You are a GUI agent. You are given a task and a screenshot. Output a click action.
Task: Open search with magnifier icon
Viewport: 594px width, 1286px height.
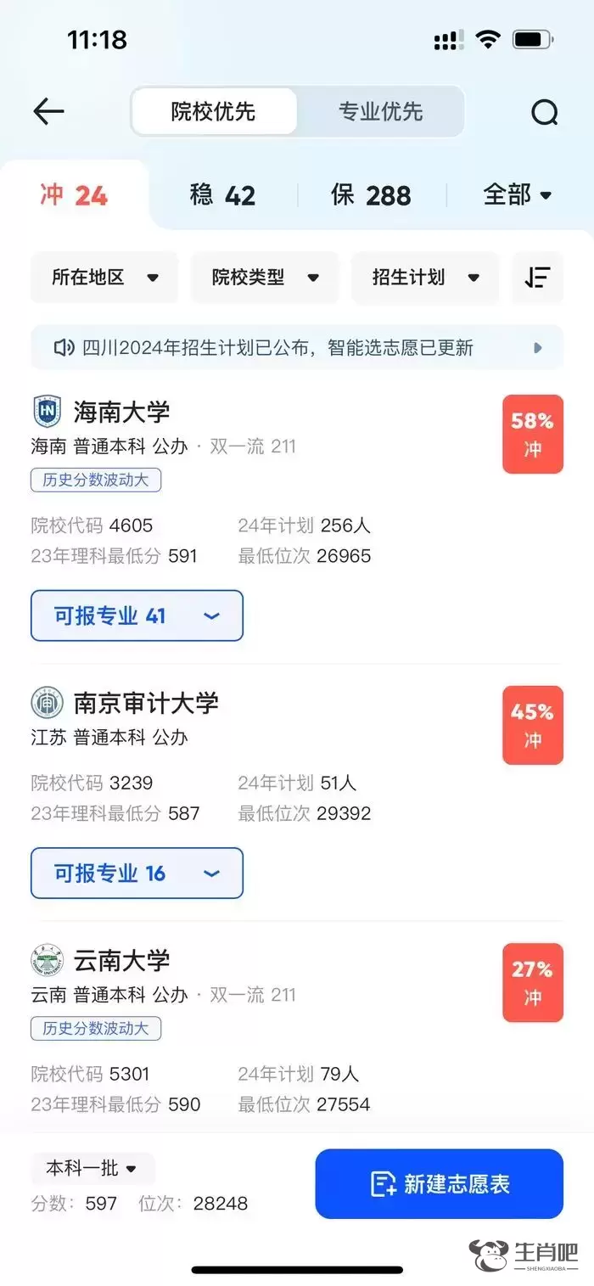544,112
